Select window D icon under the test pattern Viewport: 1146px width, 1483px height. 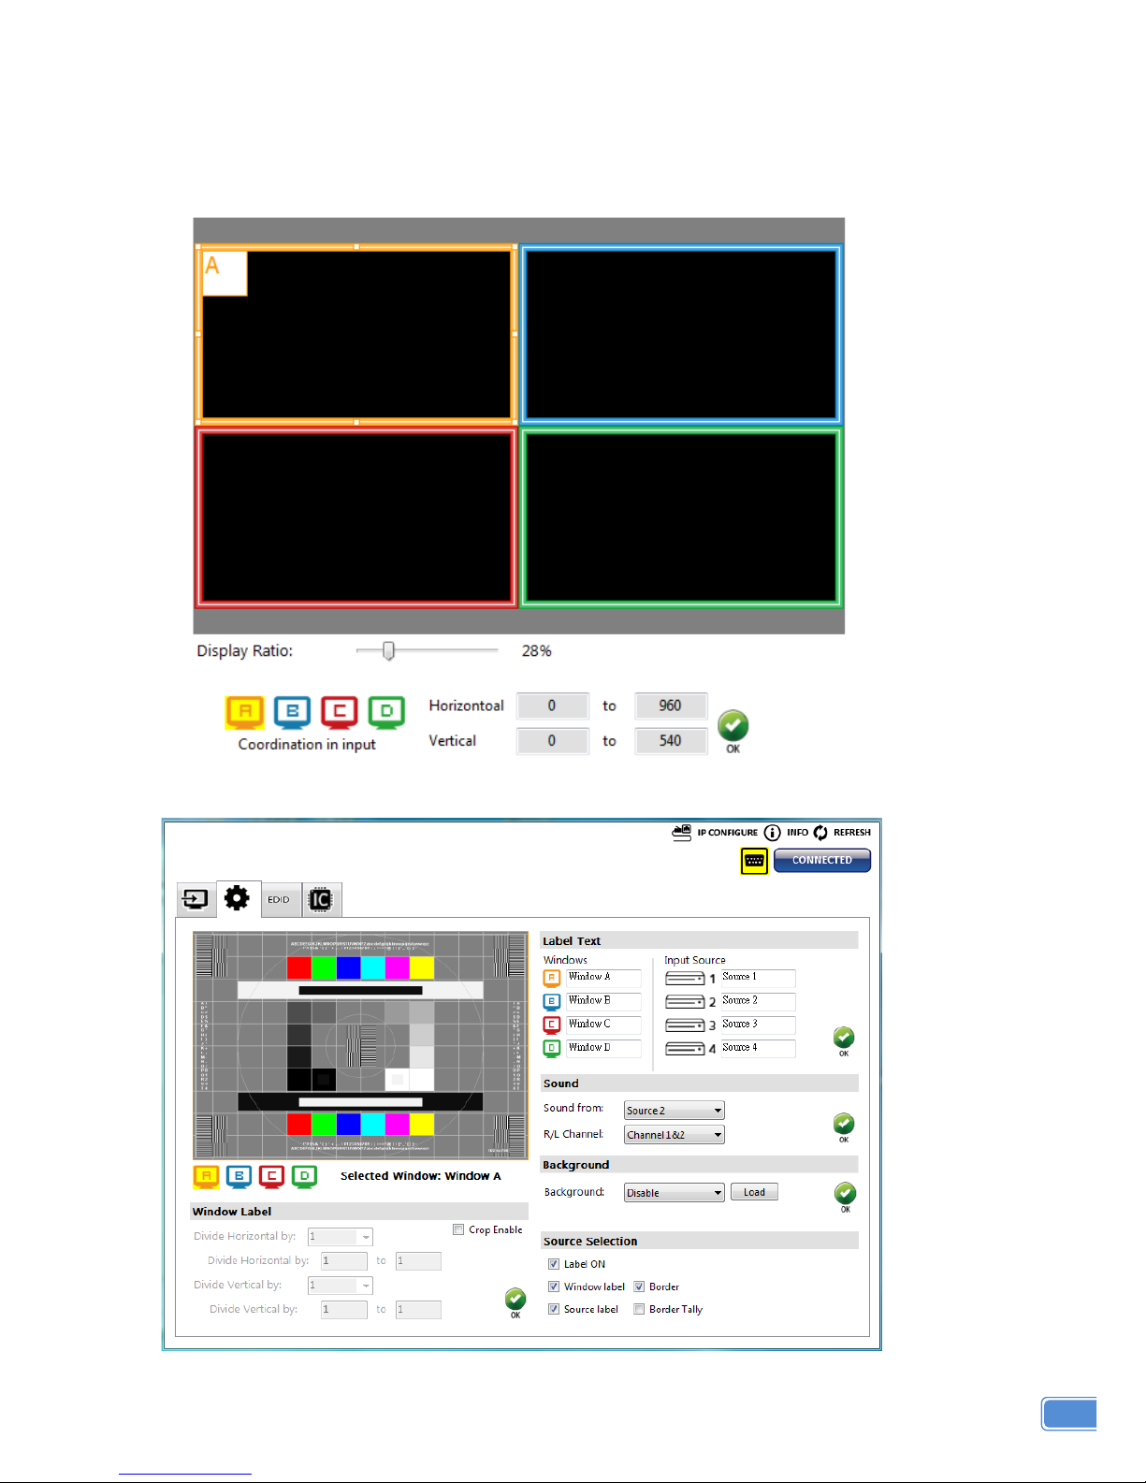(x=304, y=1176)
